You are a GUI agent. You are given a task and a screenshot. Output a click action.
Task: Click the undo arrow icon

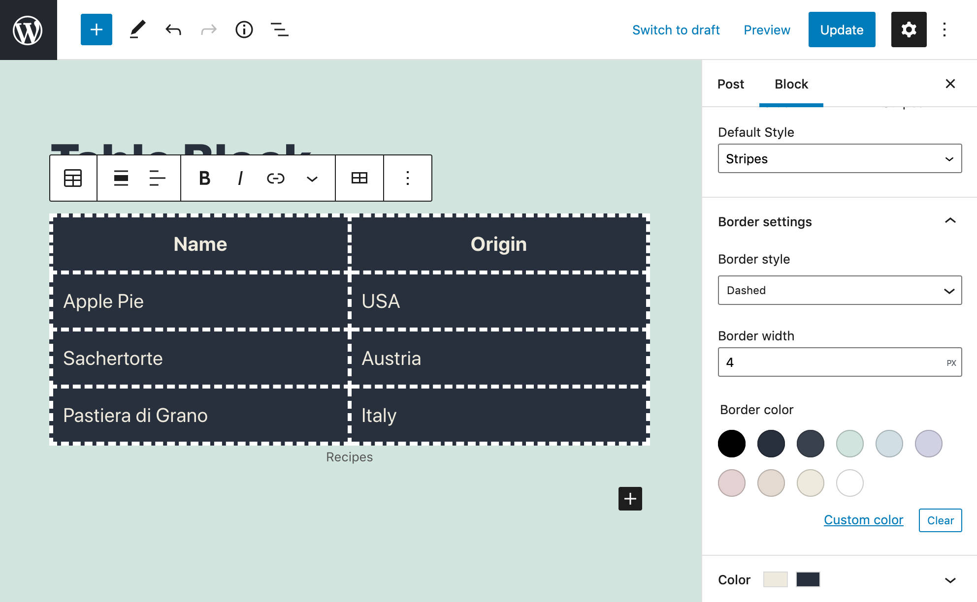[x=172, y=30]
